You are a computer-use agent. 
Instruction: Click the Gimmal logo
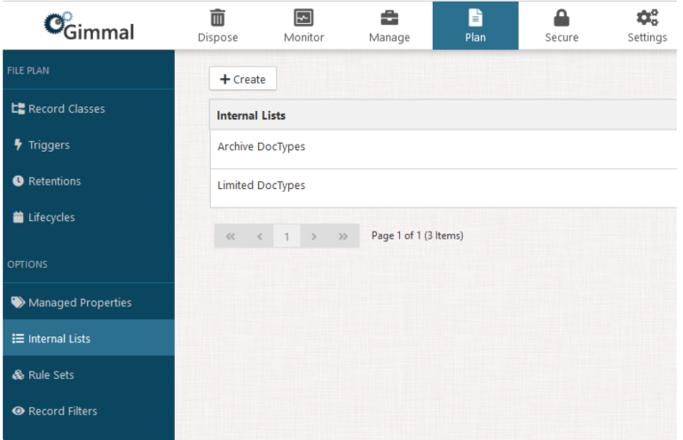pyautogui.click(x=87, y=25)
